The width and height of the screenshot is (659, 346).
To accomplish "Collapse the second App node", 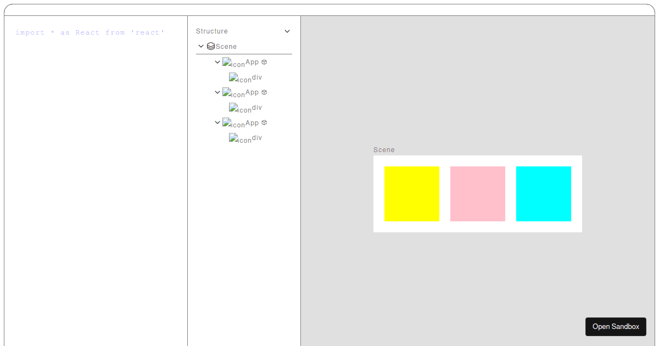I will coord(217,92).
